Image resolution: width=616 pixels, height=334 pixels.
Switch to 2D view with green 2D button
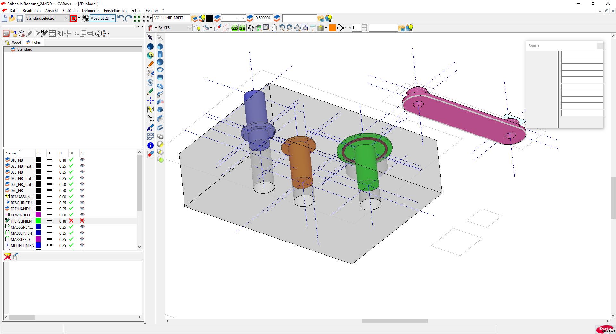pyautogui.click(x=235, y=28)
